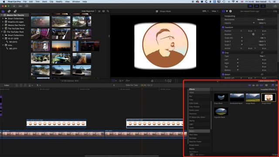Viewport: 279px width, 157px height.
Task: Click the timeline Index button
Action: coord(7,85)
